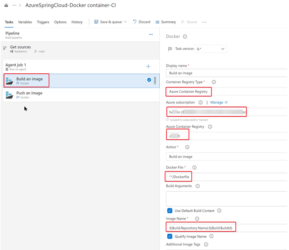Viewport: 289px width, 250px height.
Task: Edit the Docker File path field
Action: [227, 177]
